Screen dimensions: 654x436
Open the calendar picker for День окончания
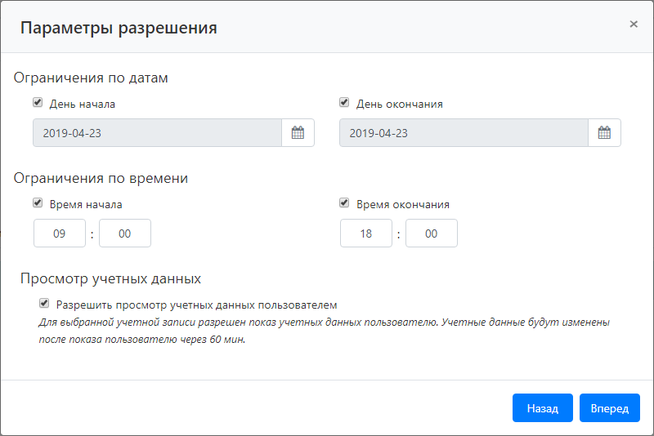pyautogui.click(x=604, y=133)
